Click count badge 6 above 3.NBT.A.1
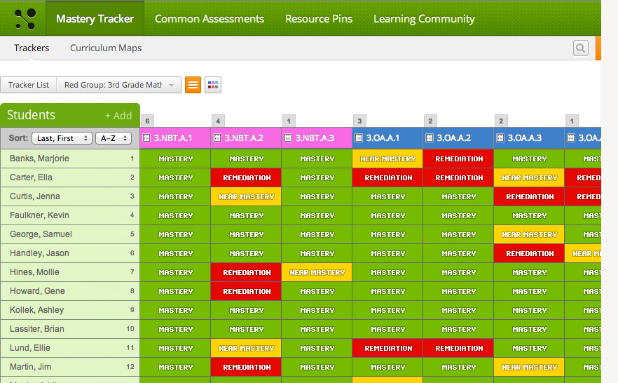Image resolution: width=618 pixels, height=383 pixels. click(147, 121)
